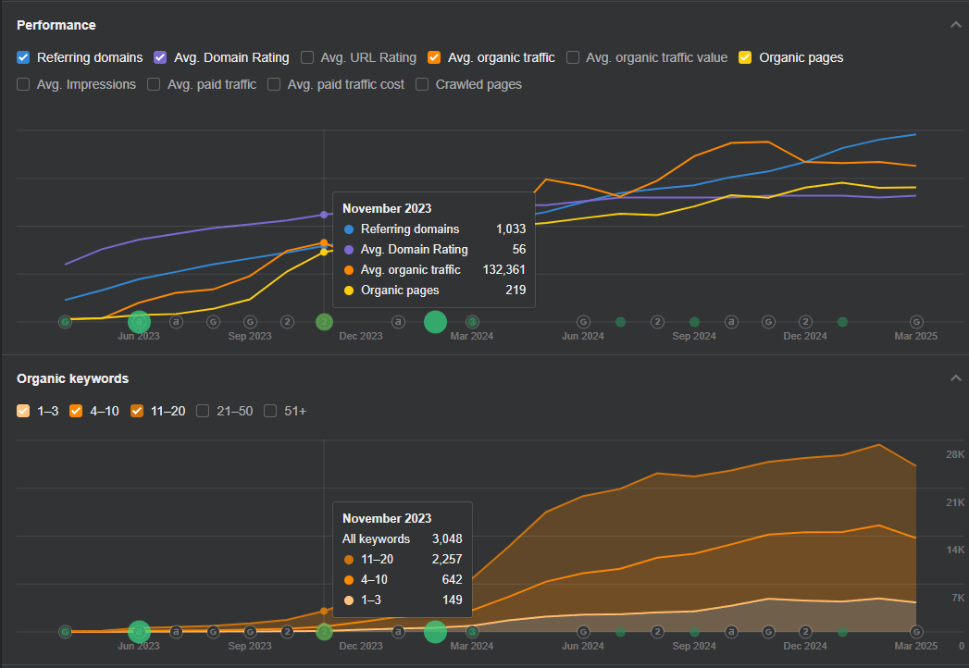Collapse the Organic keywords section
This screenshot has height=668, width=969.
[x=956, y=378]
